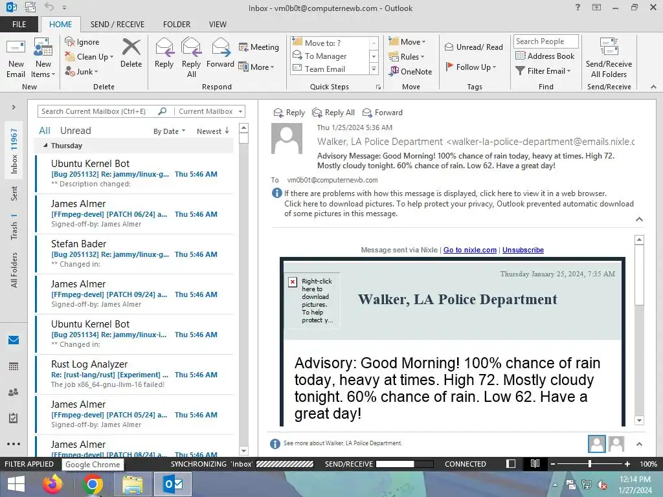This screenshot has height=497, width=663.
Task: Show only Unread messages
Action: click(75, 131)
